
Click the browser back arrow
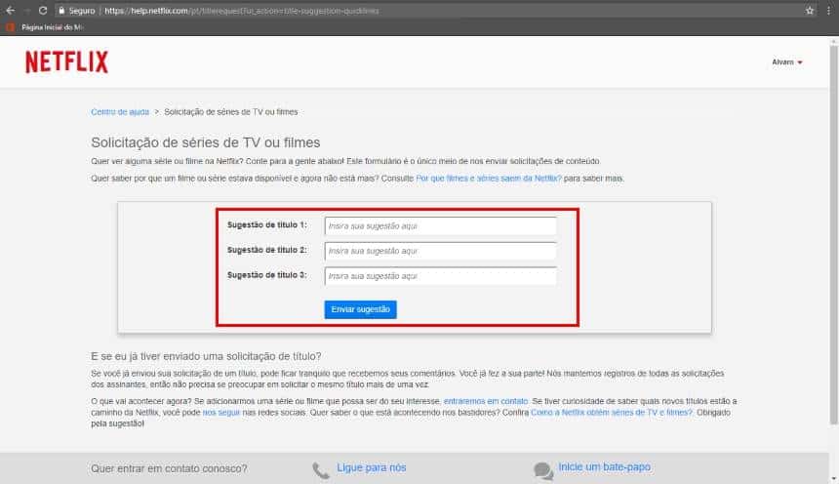click(x=10, y=10)
